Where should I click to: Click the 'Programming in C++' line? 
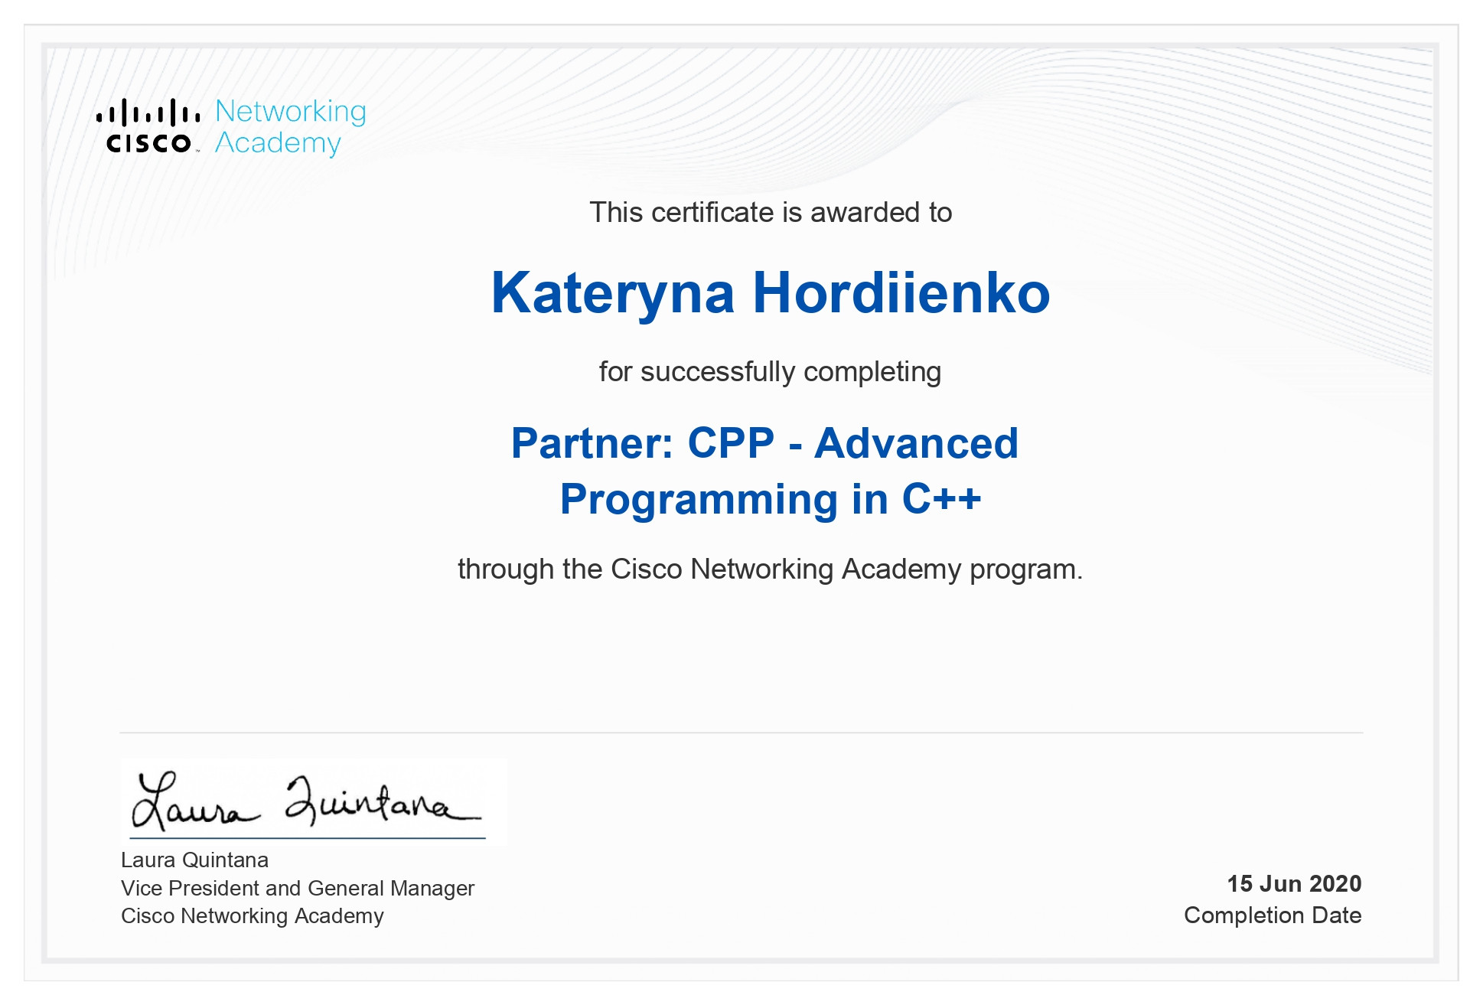point(771,500)
